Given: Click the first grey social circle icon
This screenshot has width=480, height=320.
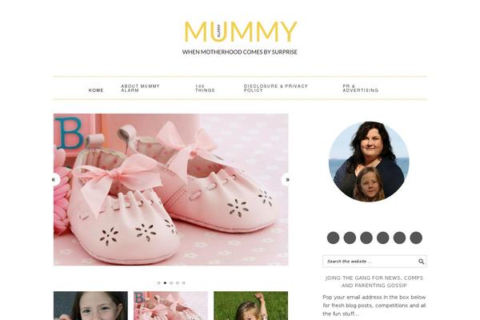Looking at the screenshot, I should [333, 238].
